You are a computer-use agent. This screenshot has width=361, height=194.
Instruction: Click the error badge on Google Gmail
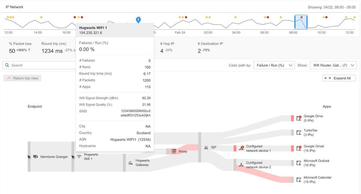tap(300, 147)
